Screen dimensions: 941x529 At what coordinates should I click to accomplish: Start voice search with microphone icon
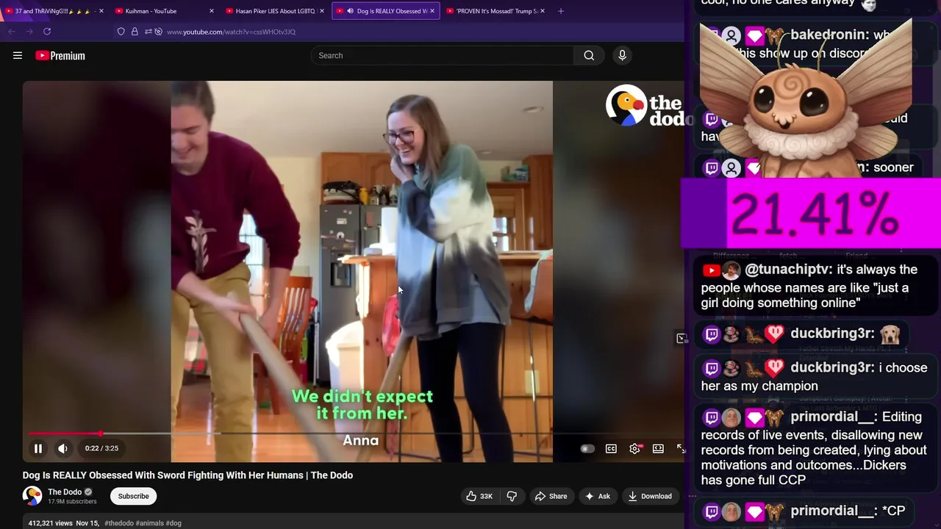pos(622,56)
